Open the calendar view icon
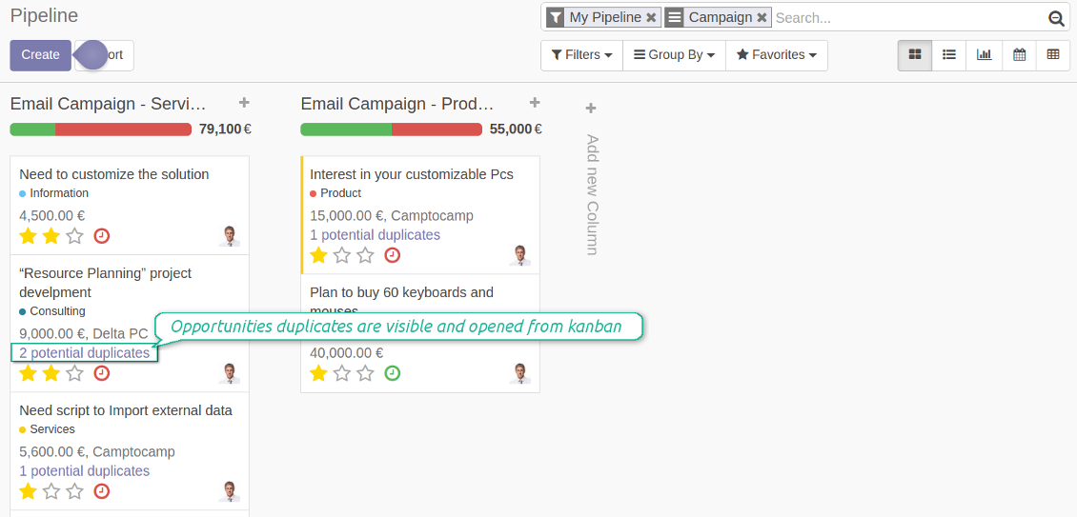The height and width of the screenshot is (517, 1077). click(x=1019, y=55)
